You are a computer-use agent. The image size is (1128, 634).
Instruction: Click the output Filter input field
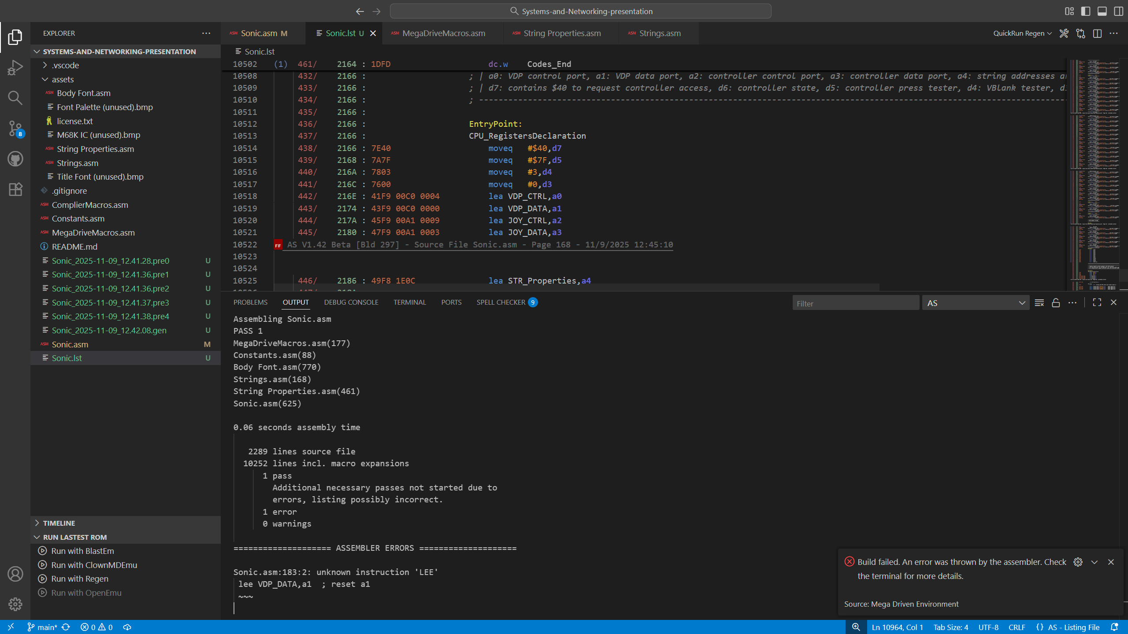(x=855, y=303)
